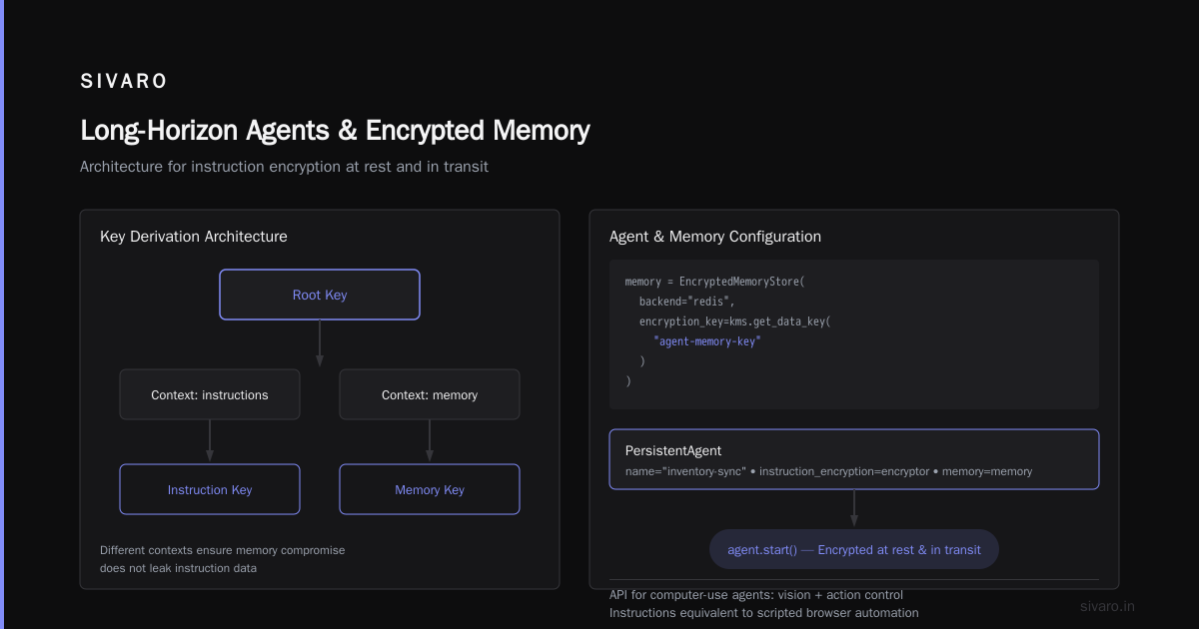Click the encryption_key=kms.get_data_key line
Screen dimensions: 1199x629
pyautogui.click(x=735, y=321)
